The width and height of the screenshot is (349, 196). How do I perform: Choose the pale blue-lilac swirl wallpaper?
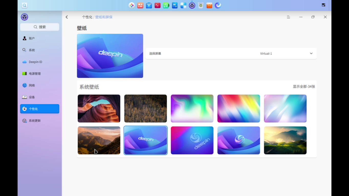285,108
